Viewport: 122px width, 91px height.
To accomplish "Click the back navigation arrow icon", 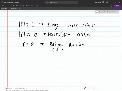I will click(x=5, y=2).
